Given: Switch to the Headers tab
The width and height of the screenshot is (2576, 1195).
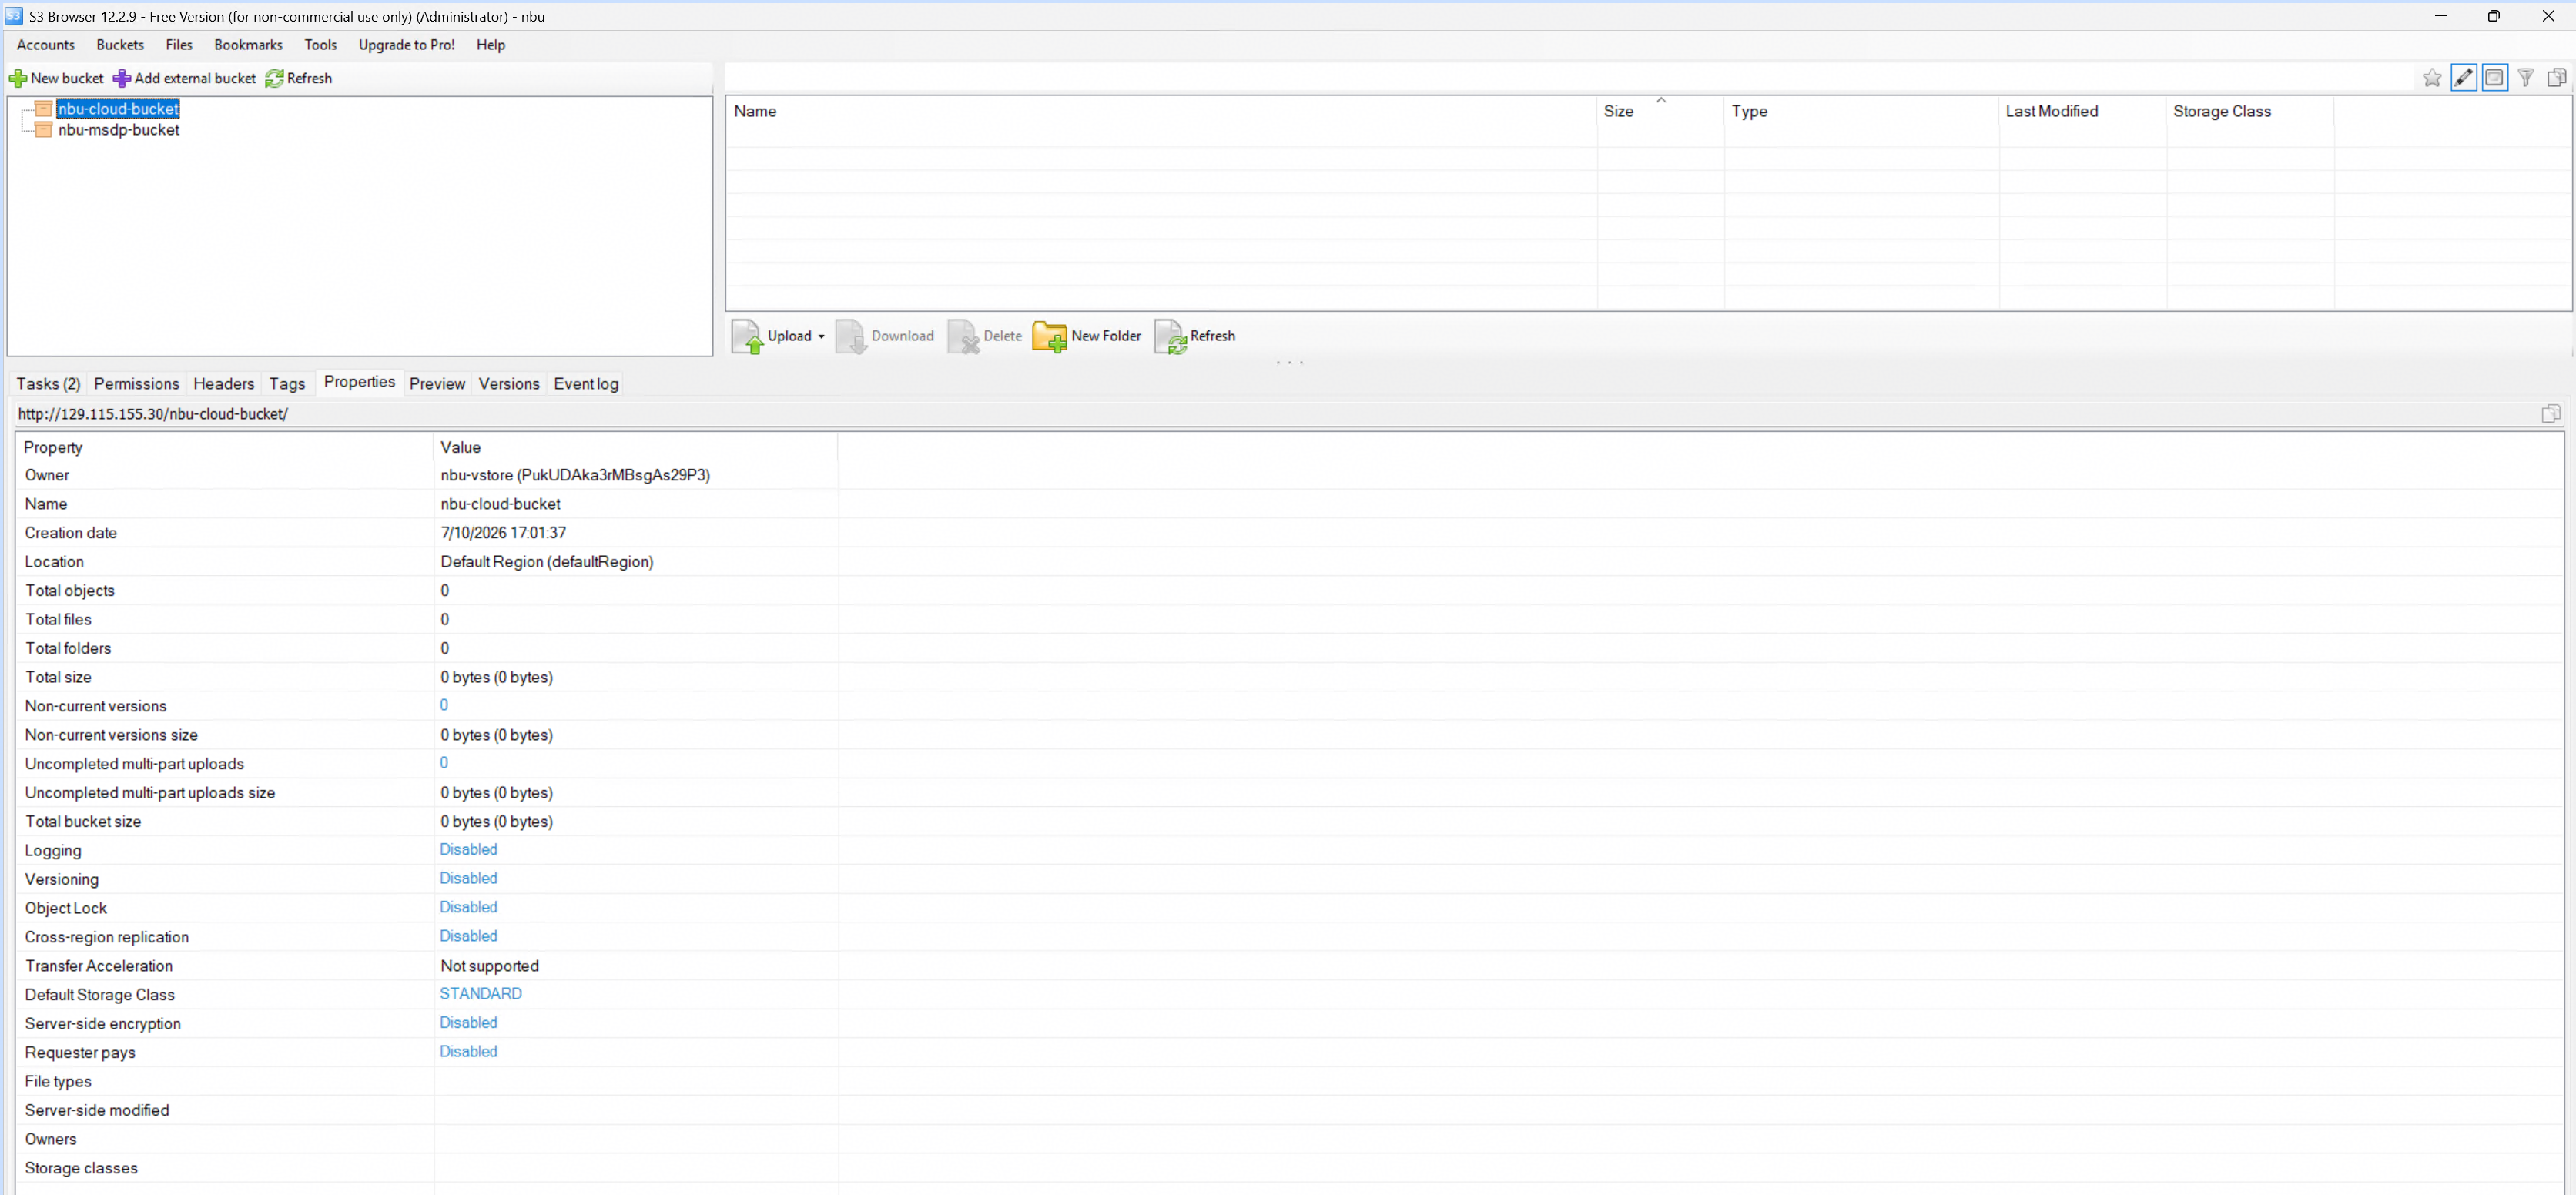Looking at the screenshot, I should (224, 384).
